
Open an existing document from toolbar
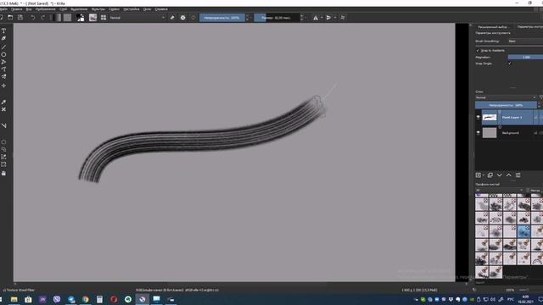click(x=10, y=17)
